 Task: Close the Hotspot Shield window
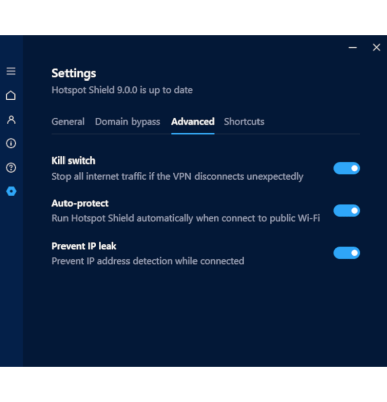(x=377, y=47)
